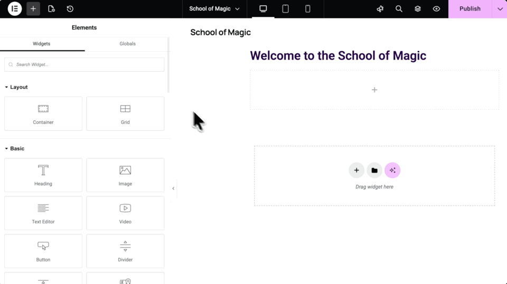Switch to Mobile view mode
507x284 pixels.
click(x=307, y=9)
